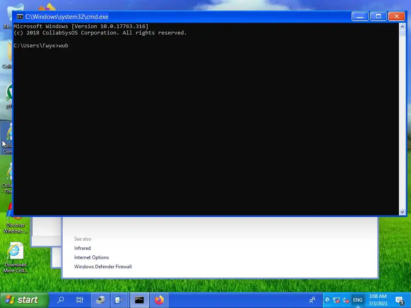Minimize the cmd.exe window

[x=360, y=16]
